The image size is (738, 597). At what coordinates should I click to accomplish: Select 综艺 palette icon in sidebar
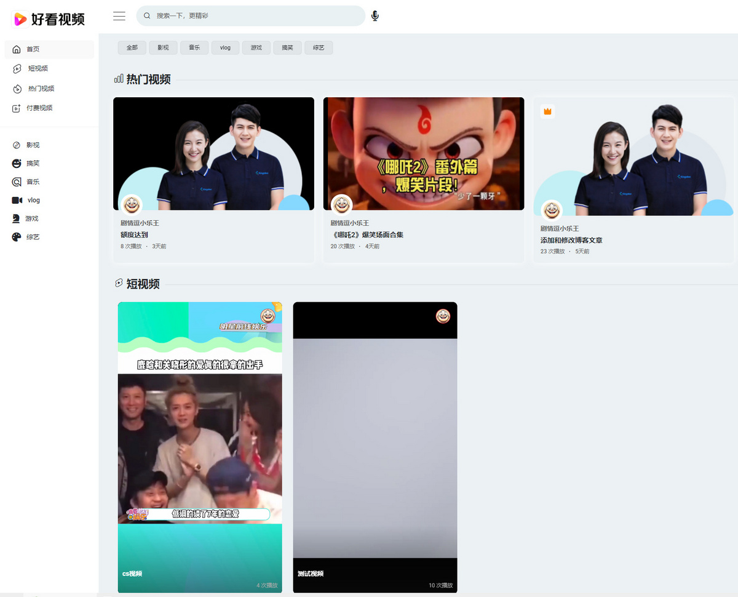(x=17, y=238)
